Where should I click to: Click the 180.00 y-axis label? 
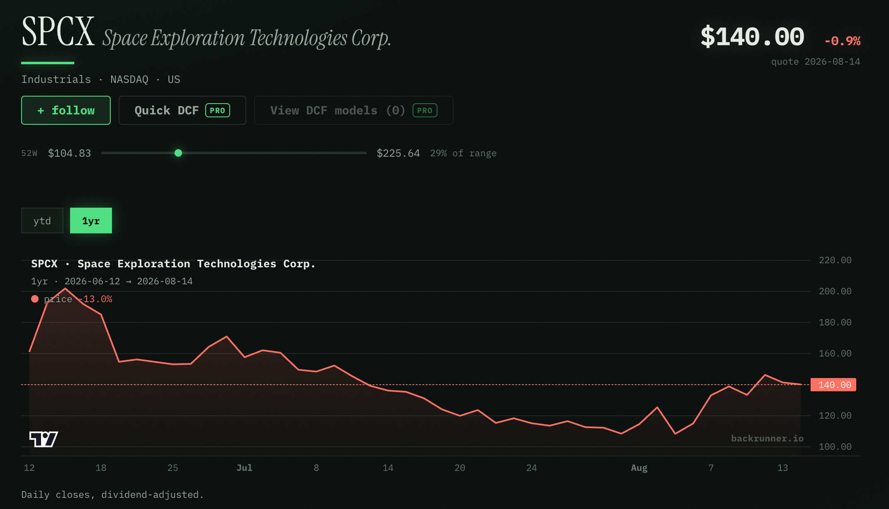tap(835, 322)
